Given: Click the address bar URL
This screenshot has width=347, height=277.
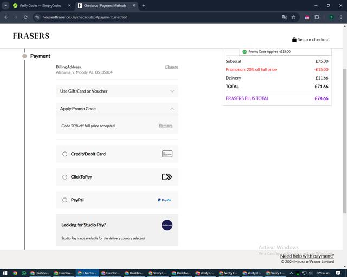Looking at the screenshot, I should coord(85,17).
